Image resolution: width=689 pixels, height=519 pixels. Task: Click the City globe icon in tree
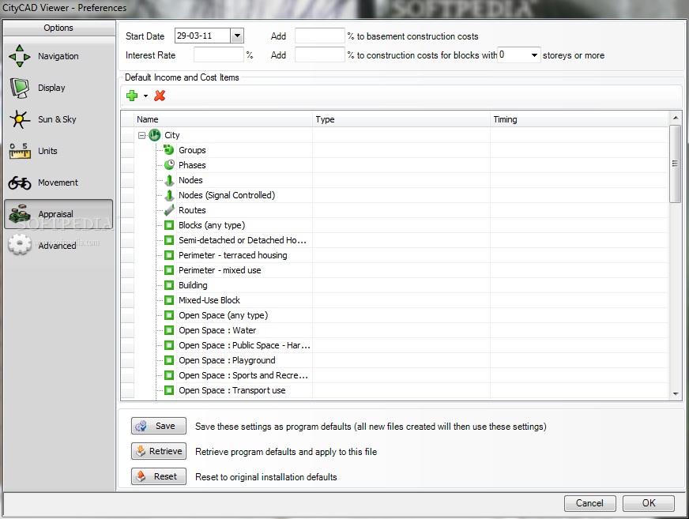(x=155, y=135)
